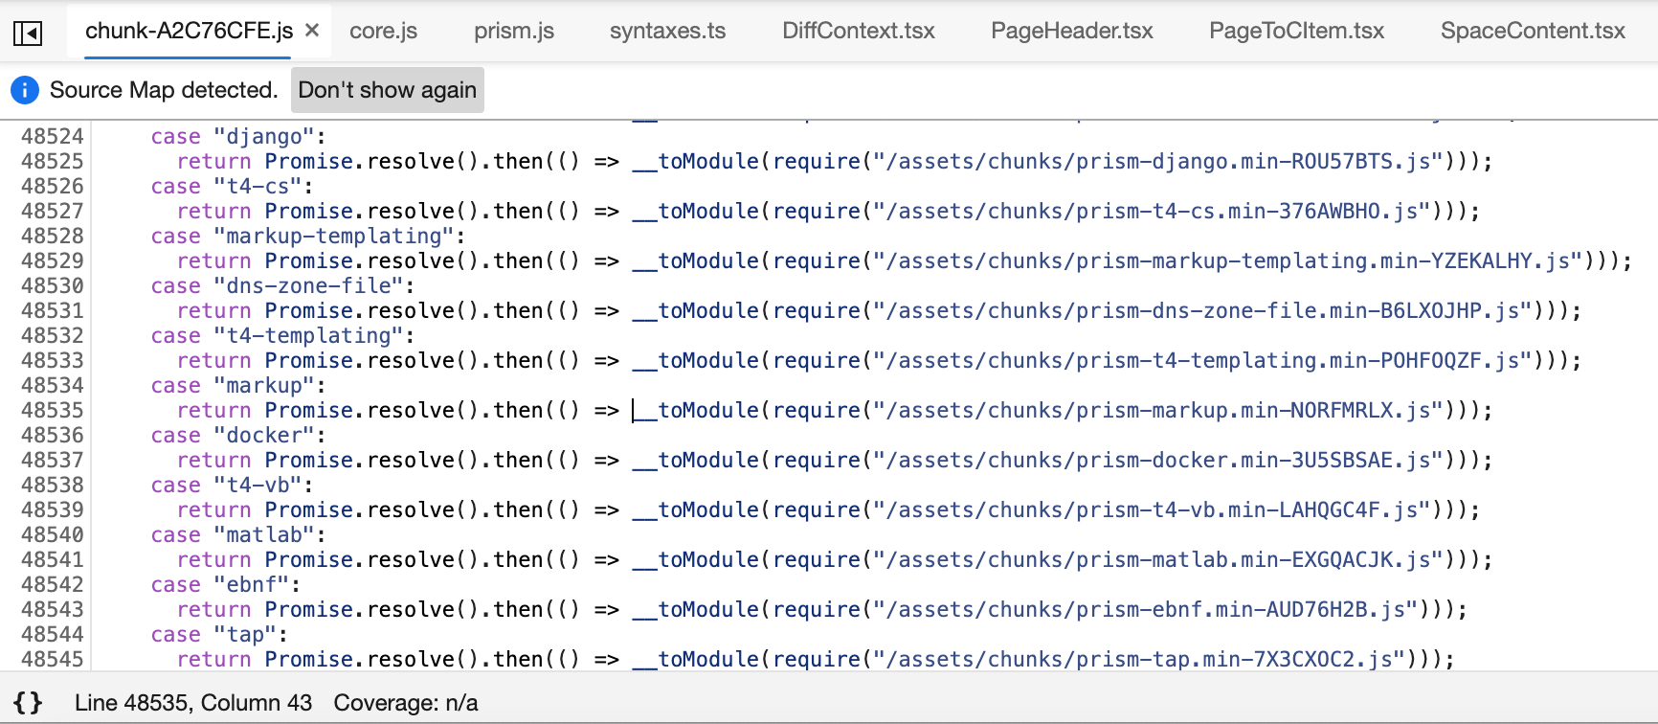Open the PageToCItem.tsx tab
Viewport: 1658px width, 724px height.
(x=1296, y=31)
